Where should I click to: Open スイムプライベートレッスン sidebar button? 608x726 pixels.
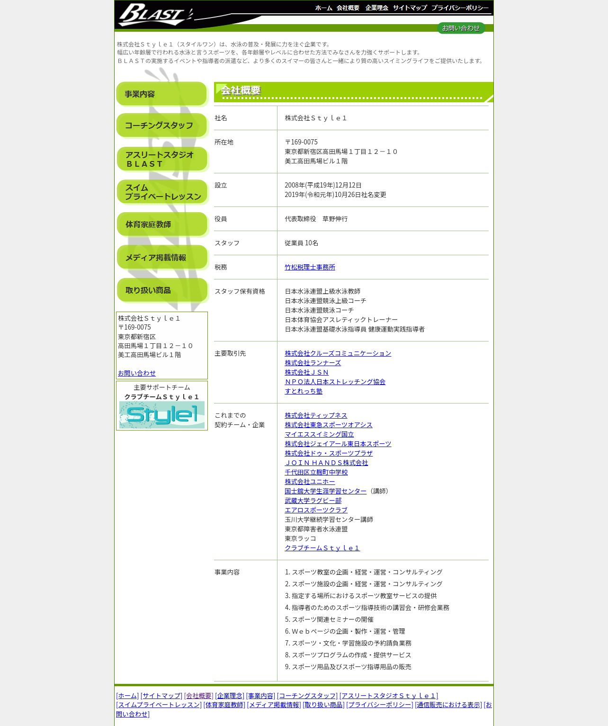[x=162, y=192]
